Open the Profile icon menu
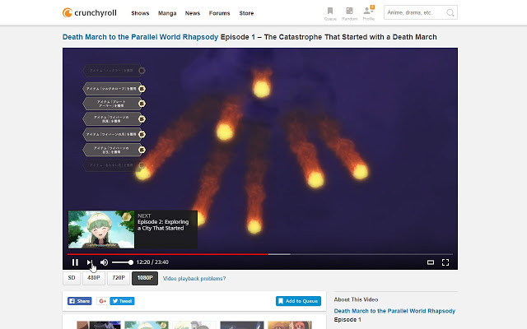 (368, 13)
